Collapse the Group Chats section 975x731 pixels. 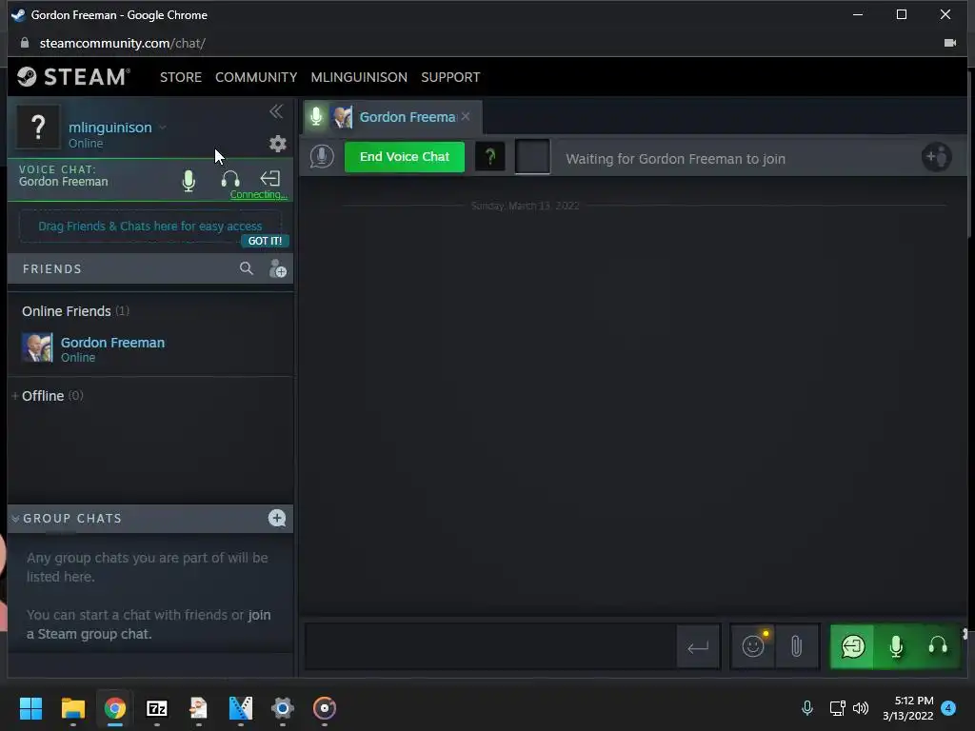coord(15,519)
